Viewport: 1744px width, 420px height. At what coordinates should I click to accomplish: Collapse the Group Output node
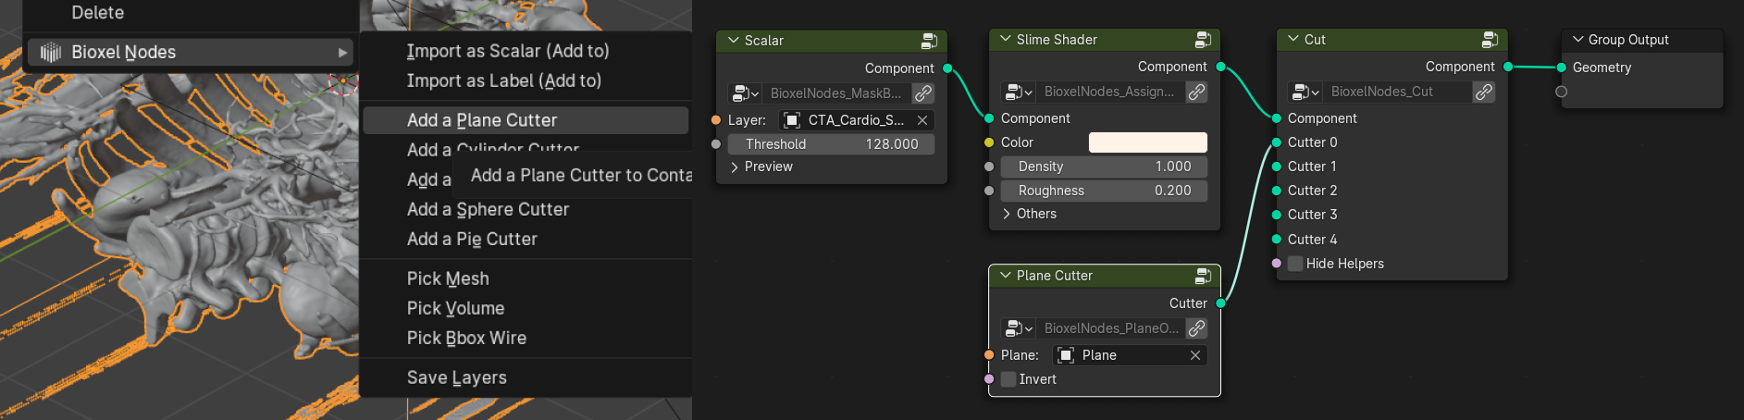(1578, 40)
